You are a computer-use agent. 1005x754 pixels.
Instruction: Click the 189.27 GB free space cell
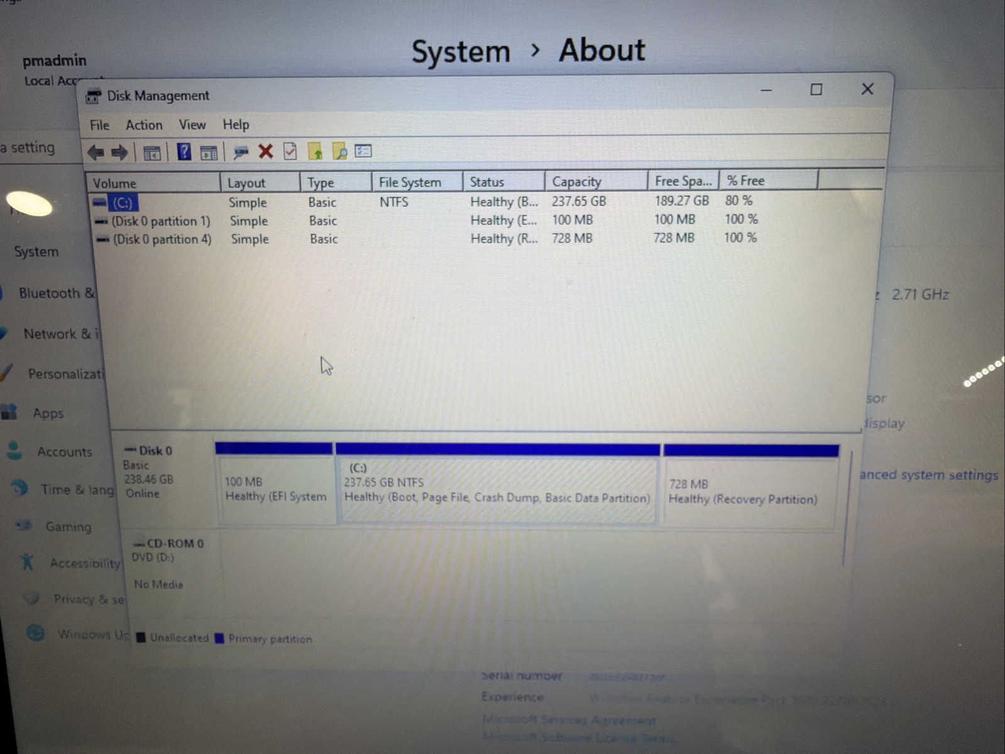click(681, 201)
